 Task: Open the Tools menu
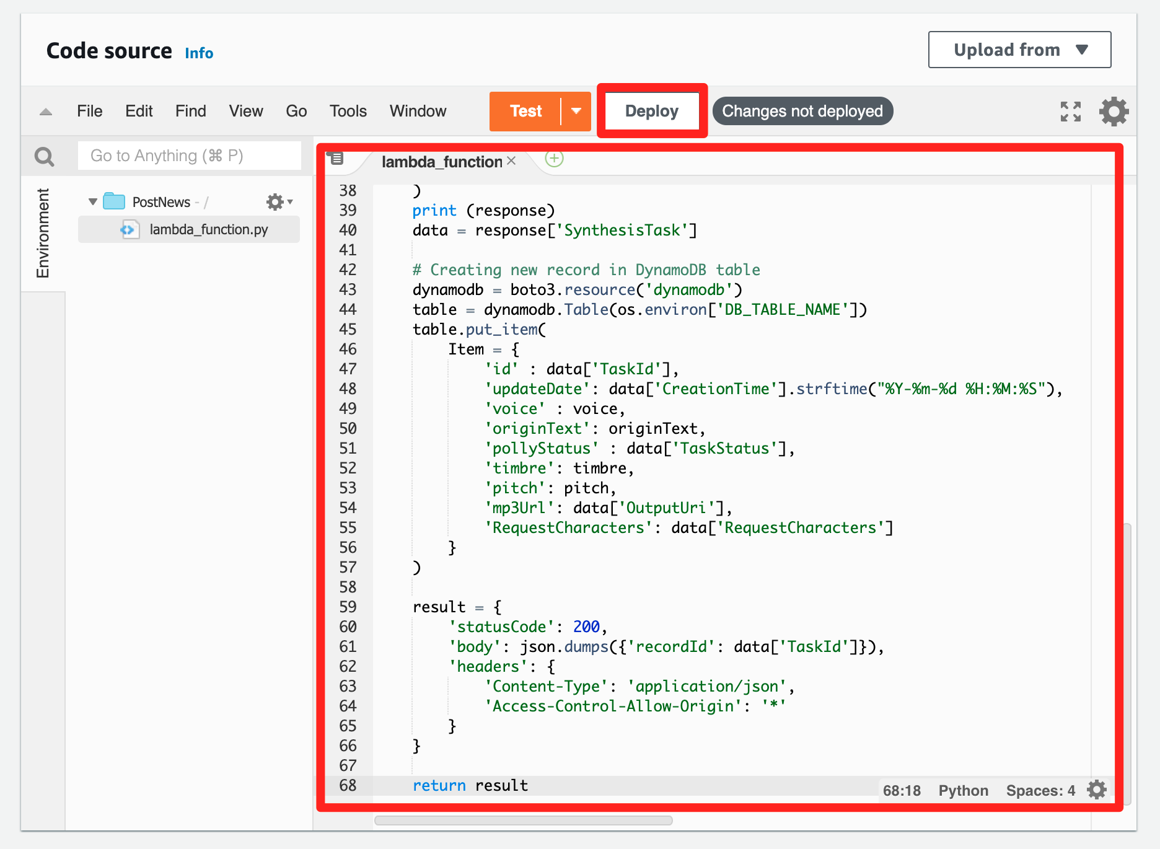point(348,111)
